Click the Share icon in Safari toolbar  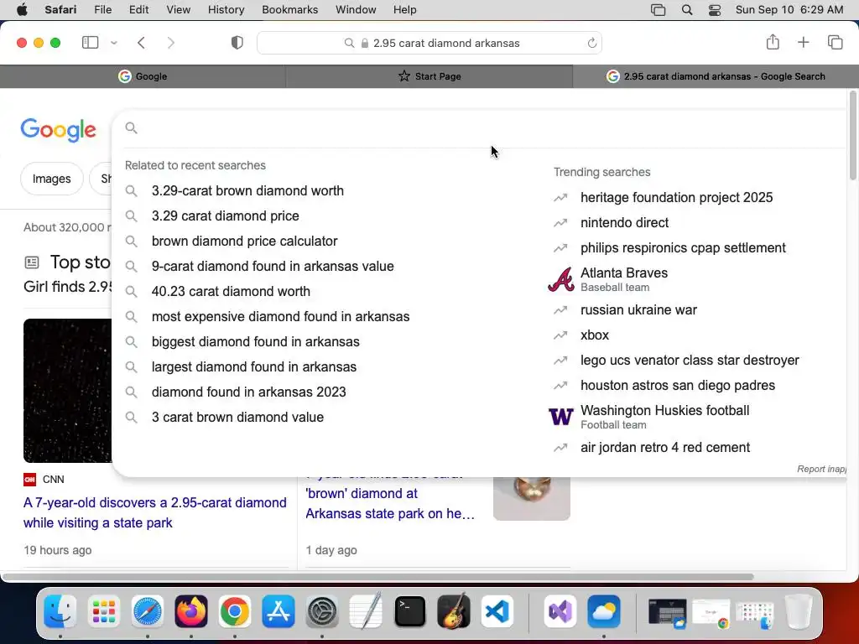[x=773, y=42]
